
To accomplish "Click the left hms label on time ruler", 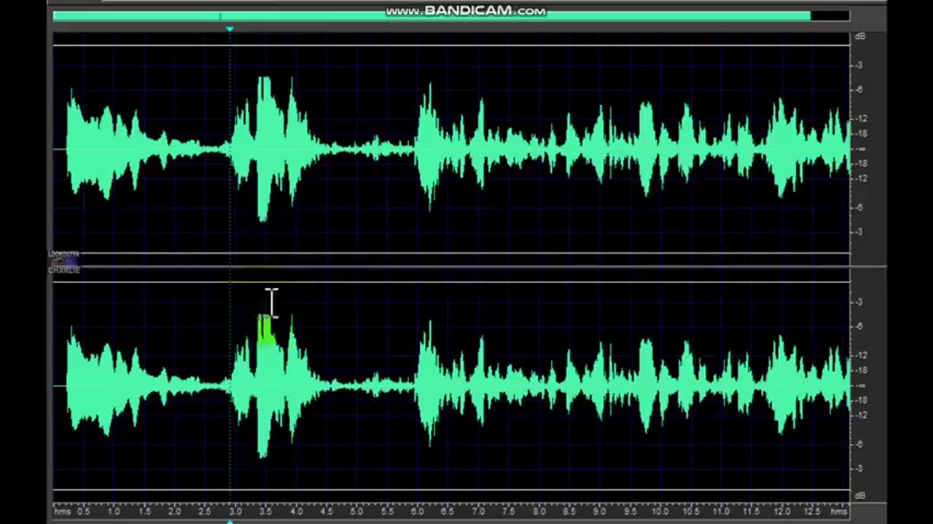I will click(62, 512).
